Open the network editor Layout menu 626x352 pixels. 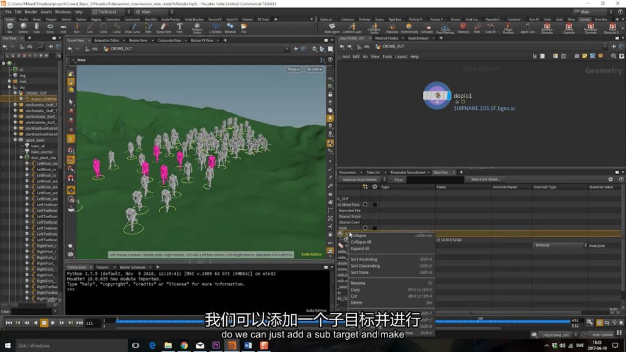tap(401, 57)
